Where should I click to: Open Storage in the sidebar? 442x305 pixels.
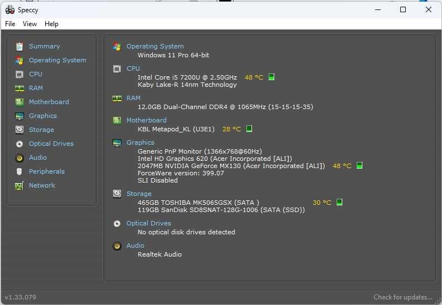[41, 130]
